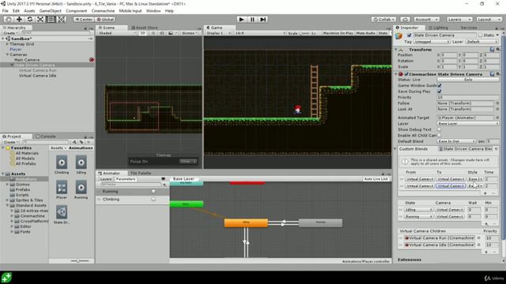Open scene effects image dropdown

[x=172, y=33]
